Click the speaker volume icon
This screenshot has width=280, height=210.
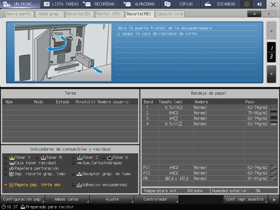click(259, 4)
